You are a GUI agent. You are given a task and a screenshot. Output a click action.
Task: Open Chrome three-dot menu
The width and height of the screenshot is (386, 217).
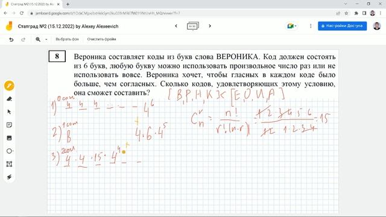coord(381,13)
